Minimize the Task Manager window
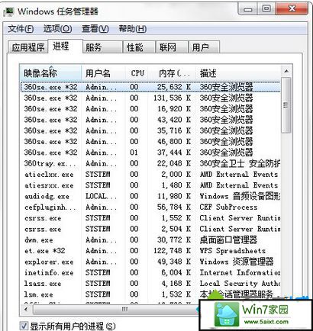 coord(247,9)
